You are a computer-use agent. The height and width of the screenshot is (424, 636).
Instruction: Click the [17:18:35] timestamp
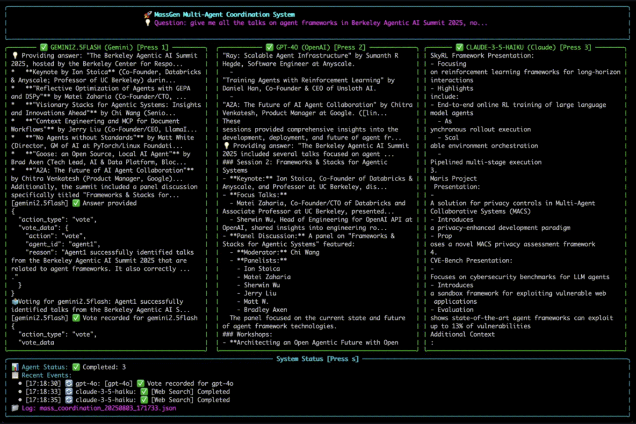coord(43,400)
